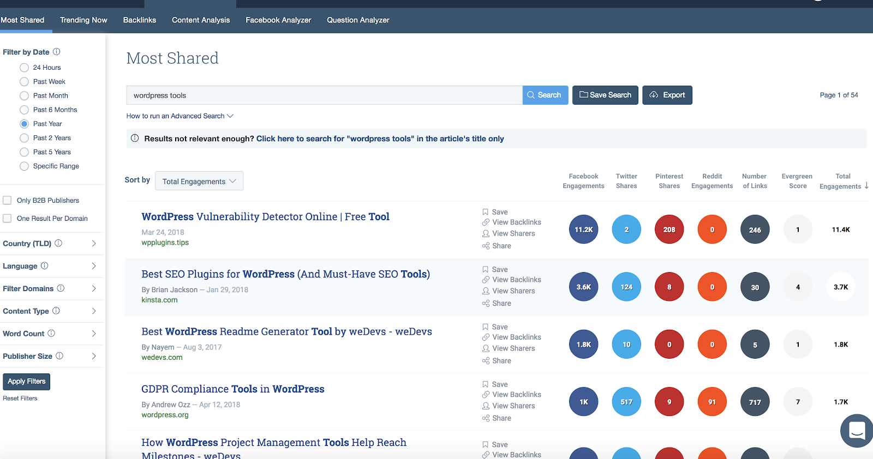This screenshot has height=459, width=873.
Task: Save the Best SEO Plugins article
Action: pyautogui.click(x=495, y=269)
